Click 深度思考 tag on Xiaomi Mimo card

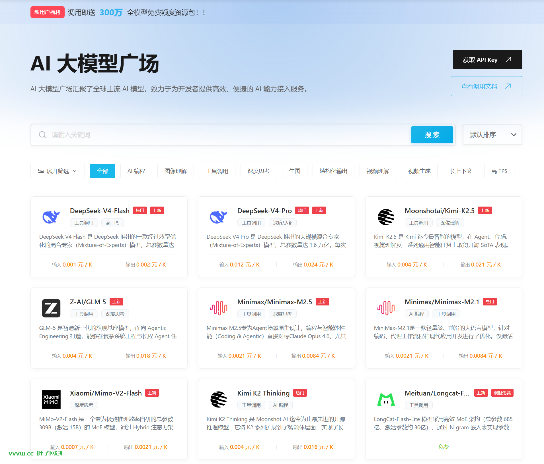[x=84, y=405]
